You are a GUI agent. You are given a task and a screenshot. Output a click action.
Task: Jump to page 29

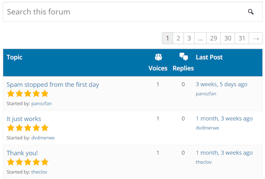(x=214, y=38)
